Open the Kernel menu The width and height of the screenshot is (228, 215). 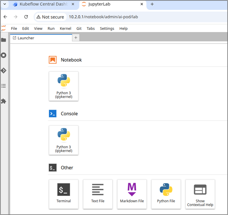[x=65, y=28]
